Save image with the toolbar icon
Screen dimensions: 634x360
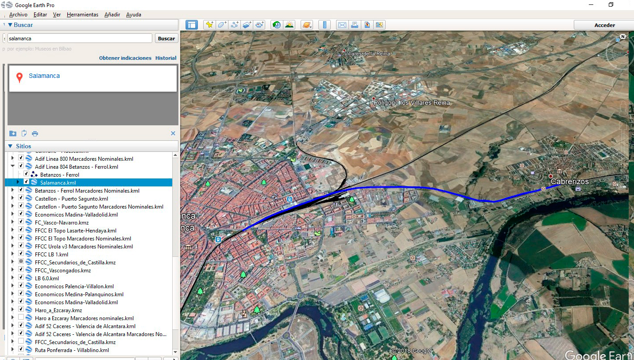tap(367, 25)
